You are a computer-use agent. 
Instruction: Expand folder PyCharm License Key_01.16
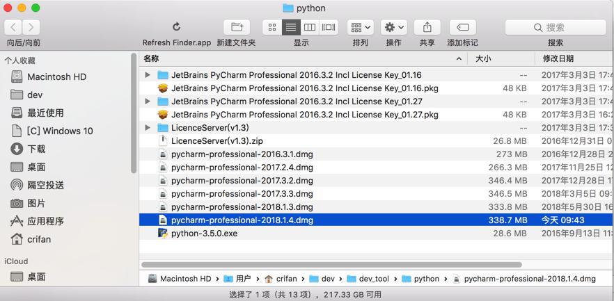[148, 74]
